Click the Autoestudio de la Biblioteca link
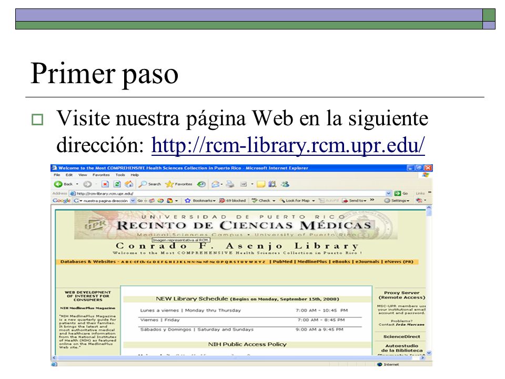 point(401,348)
